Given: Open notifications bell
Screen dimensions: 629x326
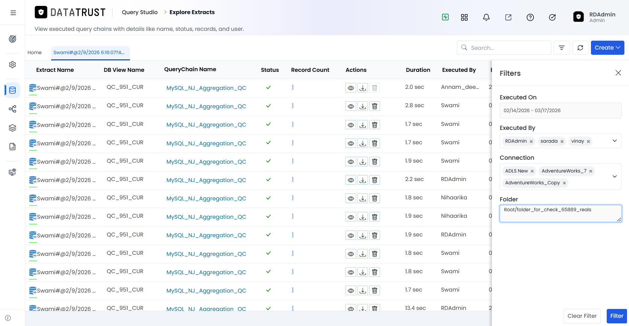Looking at the screenshot, I should [x=486, y=17].
